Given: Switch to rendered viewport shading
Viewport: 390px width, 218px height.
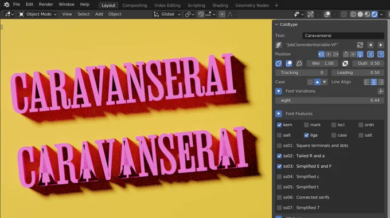Looking at the screenshot, I should (375, 14).
